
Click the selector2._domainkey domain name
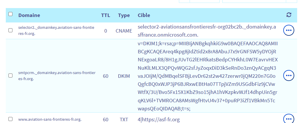tap(56, 30)
